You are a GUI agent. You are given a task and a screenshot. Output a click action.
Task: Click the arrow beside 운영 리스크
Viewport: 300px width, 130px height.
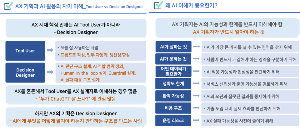coord(196,120)
